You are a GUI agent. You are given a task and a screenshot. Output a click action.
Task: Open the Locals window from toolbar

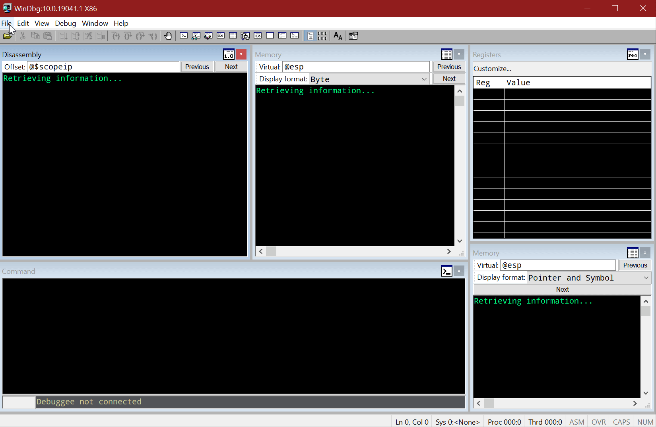208,36
